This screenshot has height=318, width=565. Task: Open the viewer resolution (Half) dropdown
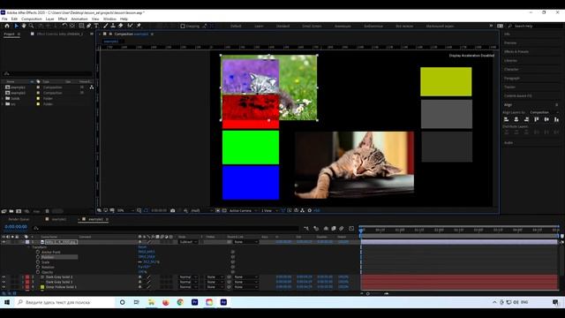[201, 210]
